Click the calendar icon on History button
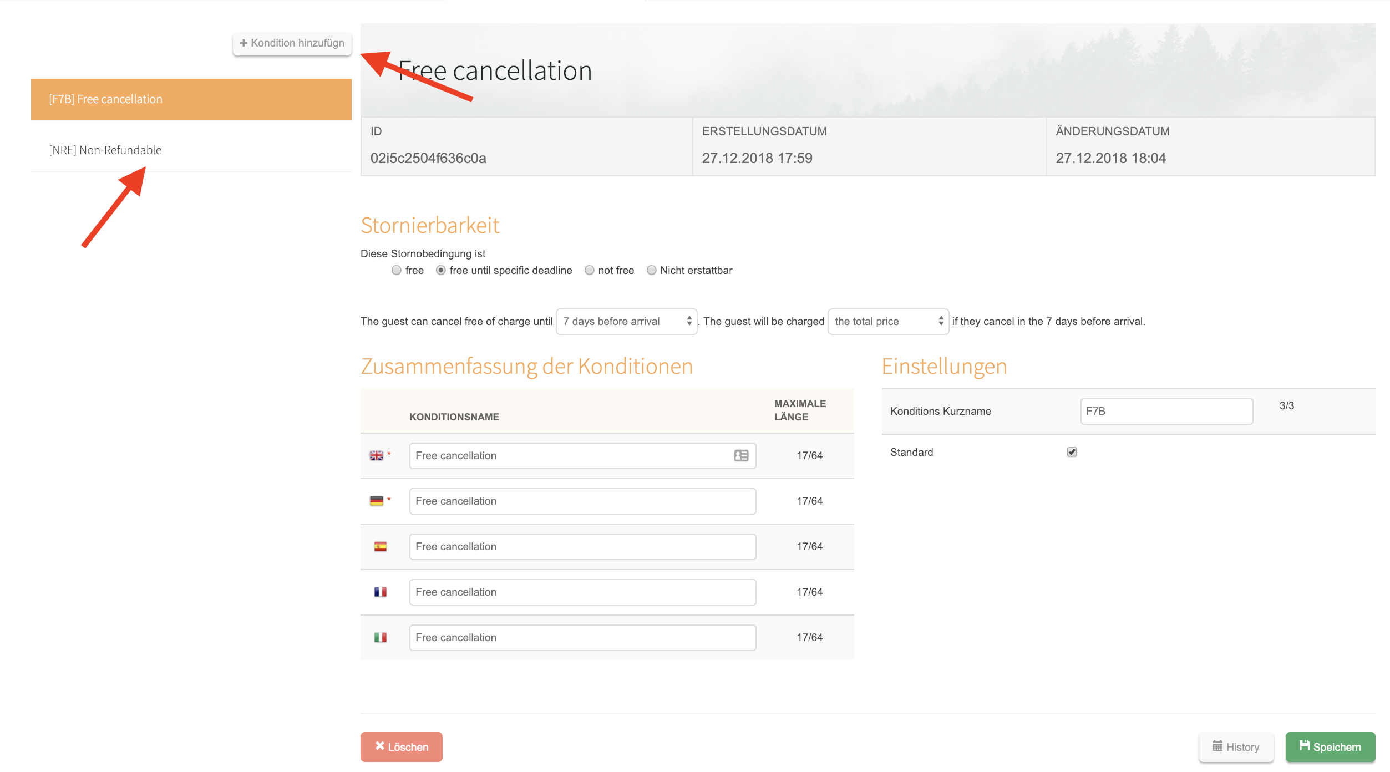Image resolution: width=1390 pixels, height=772 pixels. (1217, 746)
